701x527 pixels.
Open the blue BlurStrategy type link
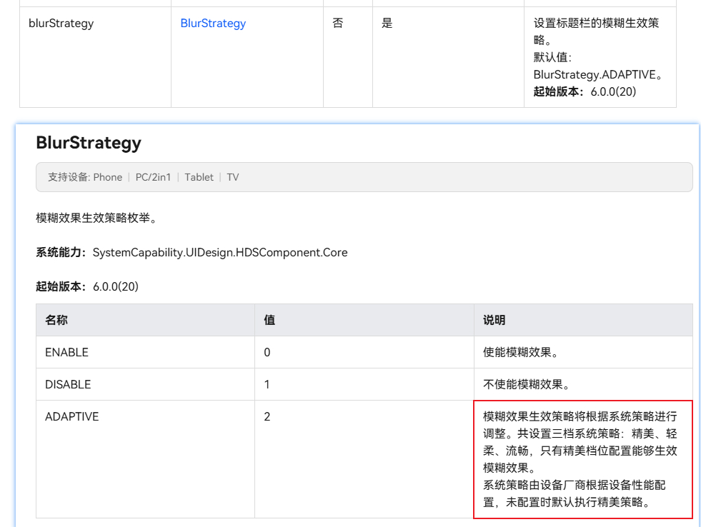click(x=213, y=23)
